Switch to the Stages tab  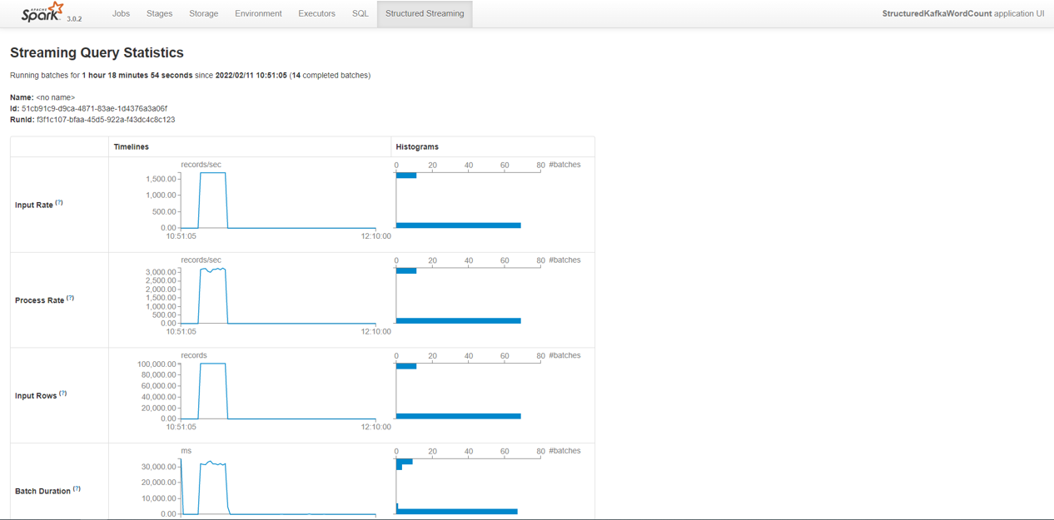tap(159, 14)
